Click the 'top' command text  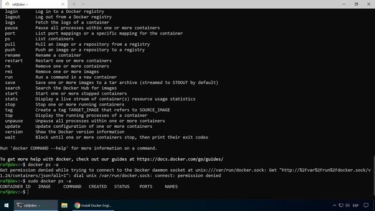pos(9,115)
